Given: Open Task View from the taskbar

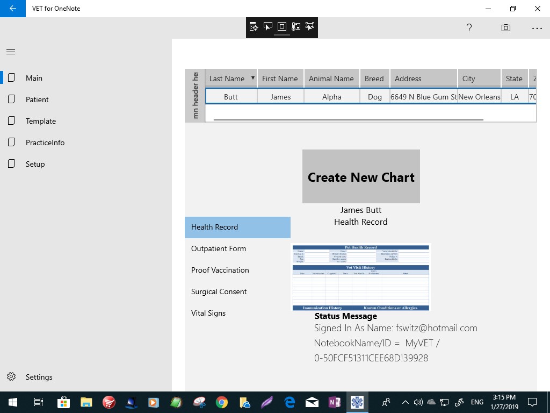Looking at the screenshot, I should tap(38, 402).
